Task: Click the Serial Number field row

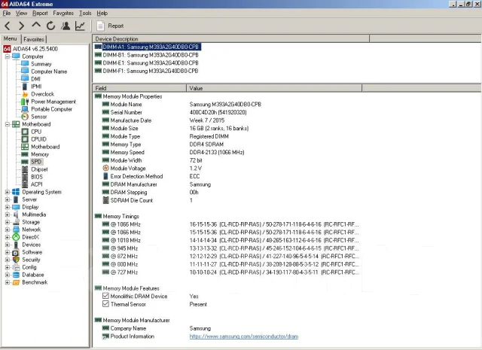Action: tap(175, 112)
